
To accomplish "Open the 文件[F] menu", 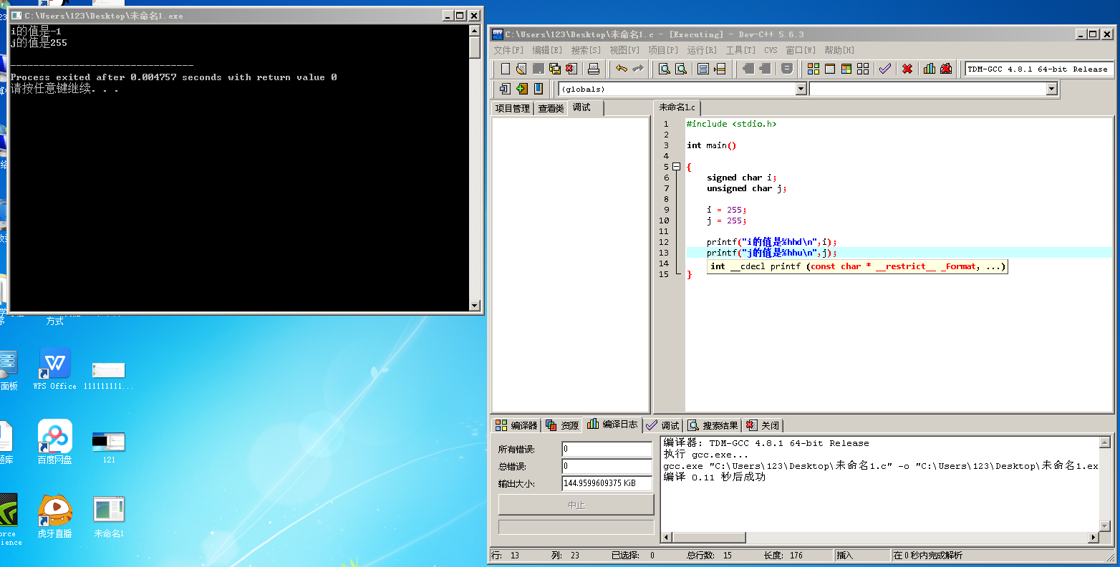I will pos(508,50).
